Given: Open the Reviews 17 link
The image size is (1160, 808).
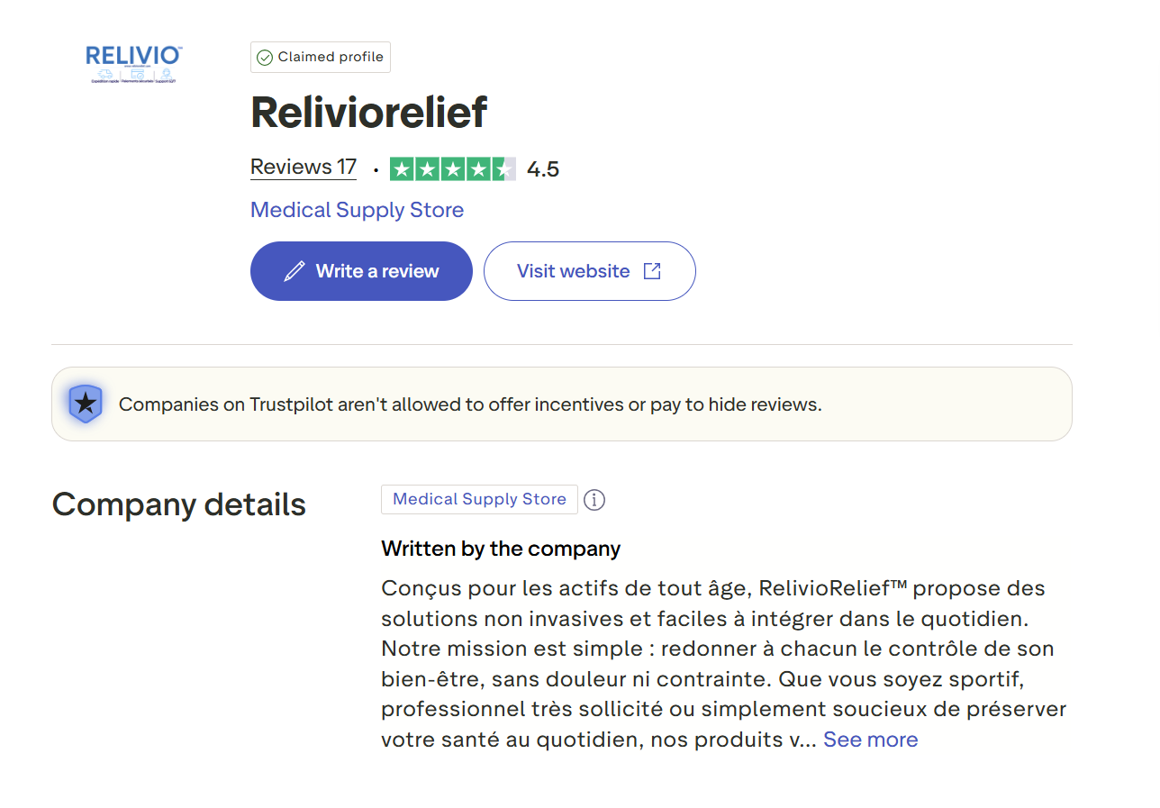Looking at the screenshot, I should point(304,168).
